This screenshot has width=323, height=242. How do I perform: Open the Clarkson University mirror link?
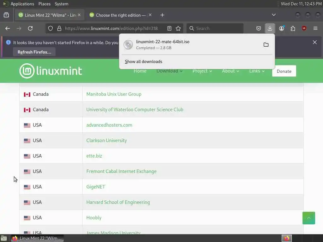coord(107,141)
